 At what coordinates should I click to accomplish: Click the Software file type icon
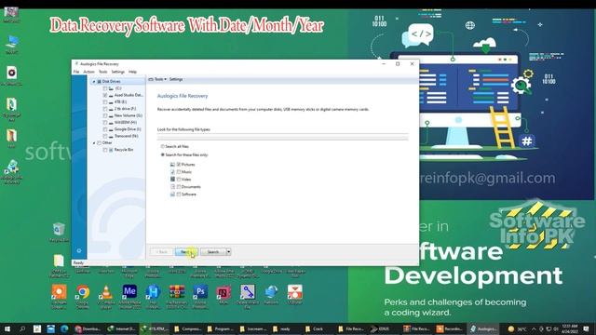(x=172, y=194)
